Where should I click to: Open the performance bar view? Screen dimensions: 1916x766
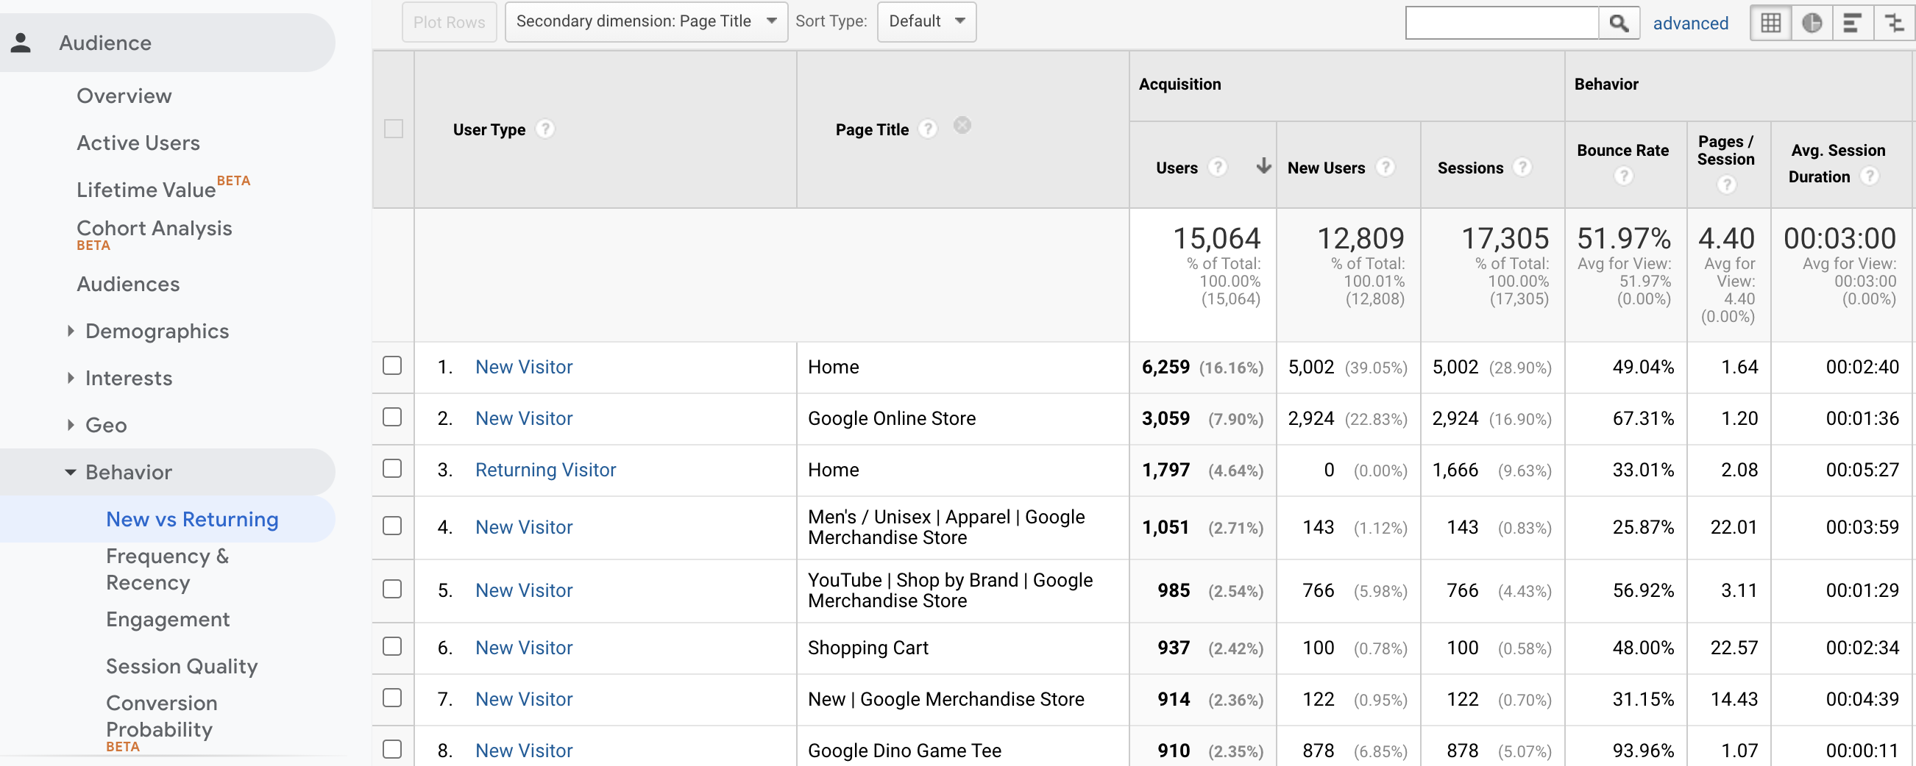(1853, 22)
